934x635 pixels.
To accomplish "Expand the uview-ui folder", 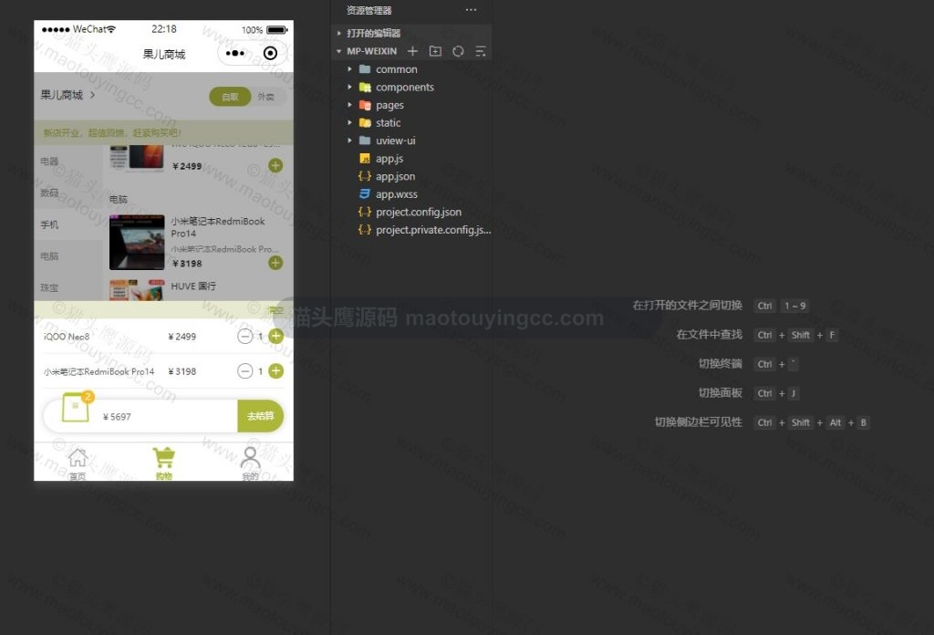I will click(396, 141).
